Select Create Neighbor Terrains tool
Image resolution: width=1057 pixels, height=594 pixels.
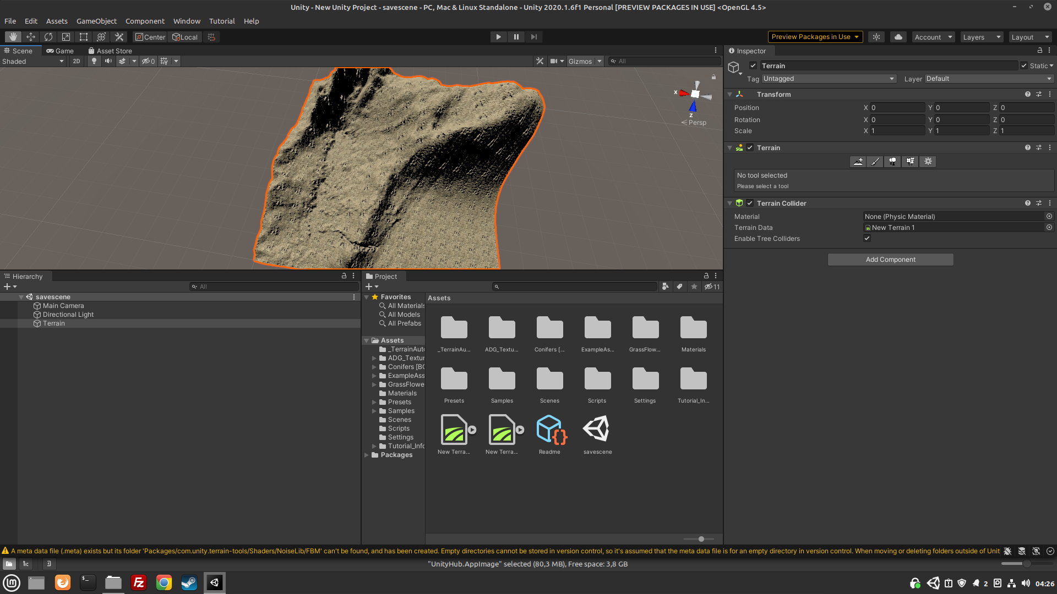pyautogui.click(x=858, y=161)
